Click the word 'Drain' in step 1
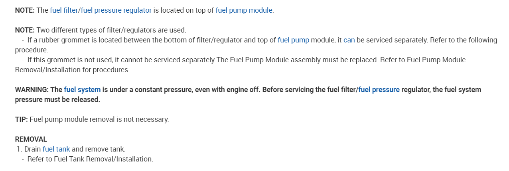This screenshot has width=509, height=171. point(32,149)
